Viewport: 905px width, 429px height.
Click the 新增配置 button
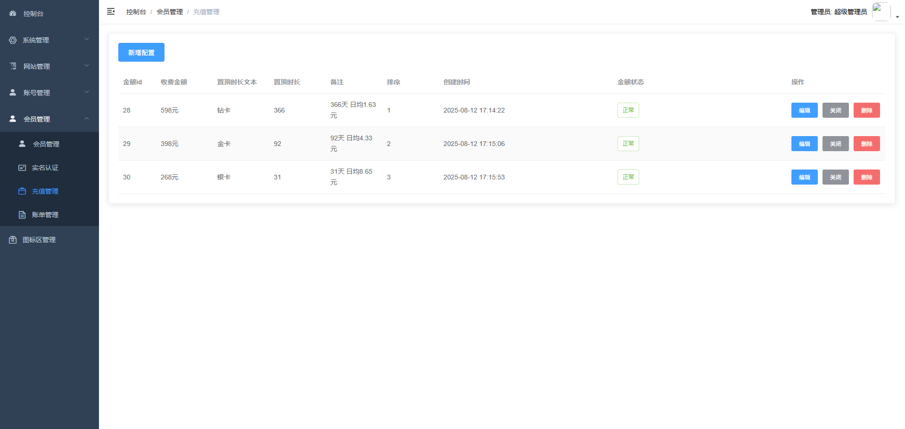(x=141, y=52)
